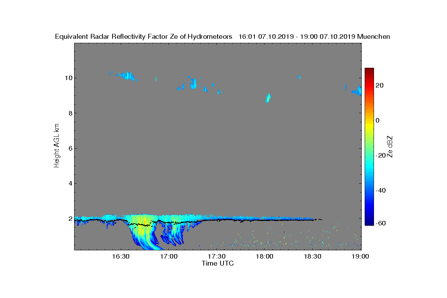
Task: Click the 19:00 time tick label
Action: click(361, 256)
